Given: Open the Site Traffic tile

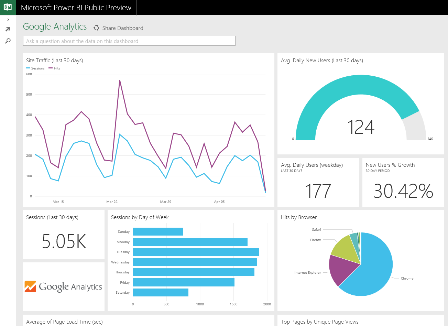Looking at the screenshot, I should (148, 131).
